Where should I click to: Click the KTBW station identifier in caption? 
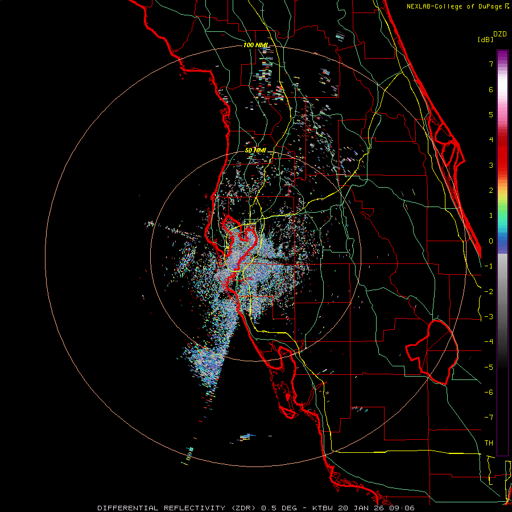323,508
